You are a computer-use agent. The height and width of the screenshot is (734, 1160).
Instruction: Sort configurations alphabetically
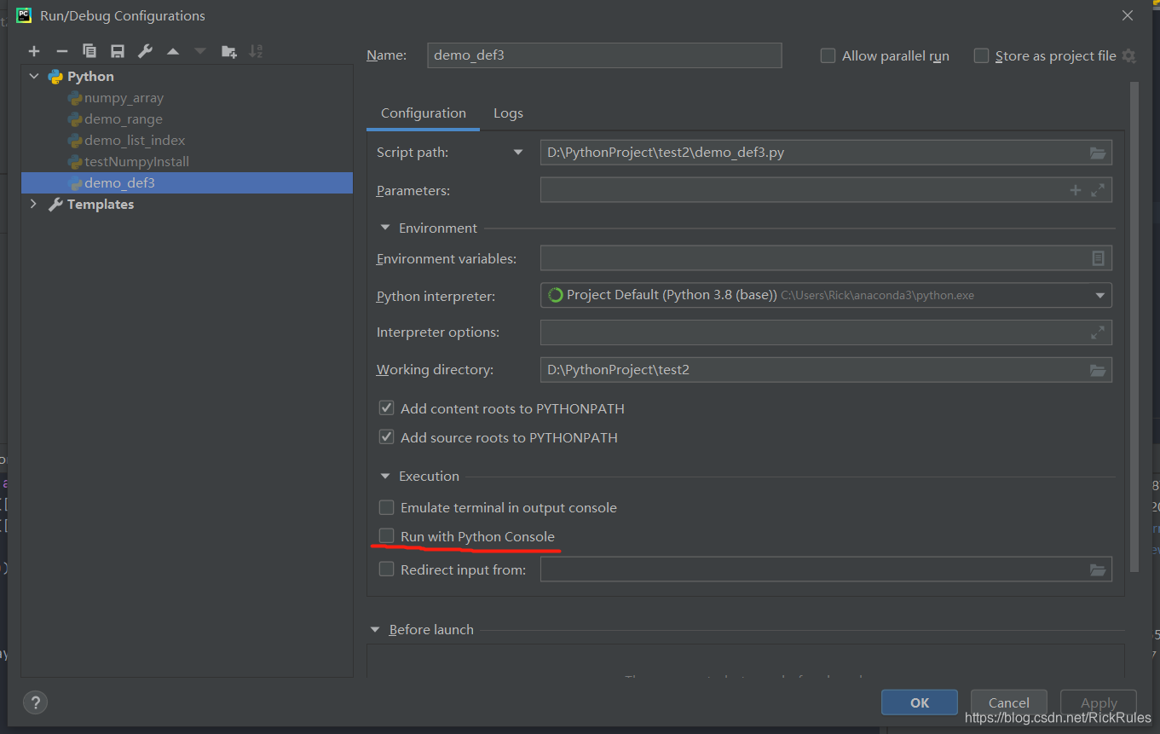[256, 52]
